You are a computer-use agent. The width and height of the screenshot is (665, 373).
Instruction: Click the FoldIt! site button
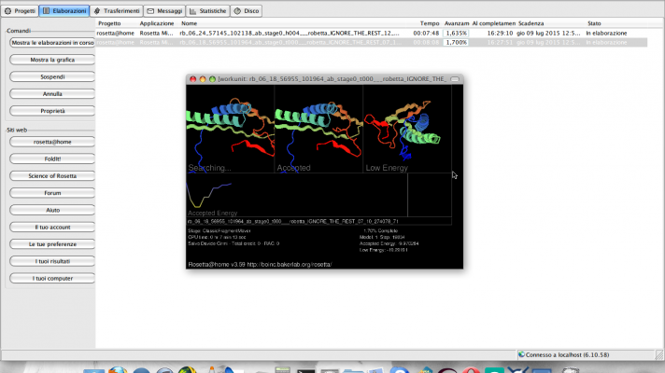tap(52, 159)
